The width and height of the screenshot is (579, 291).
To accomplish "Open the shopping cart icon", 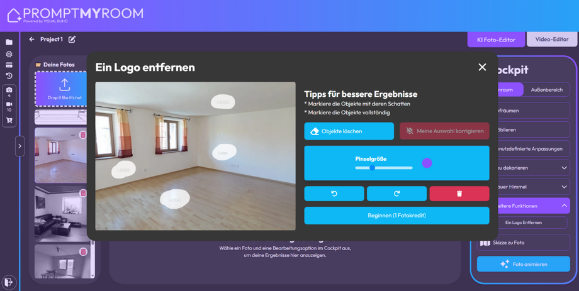I will coord(9,120).
